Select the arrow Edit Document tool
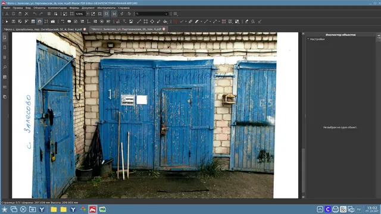The image size is (381, 214). click(7, 21)
